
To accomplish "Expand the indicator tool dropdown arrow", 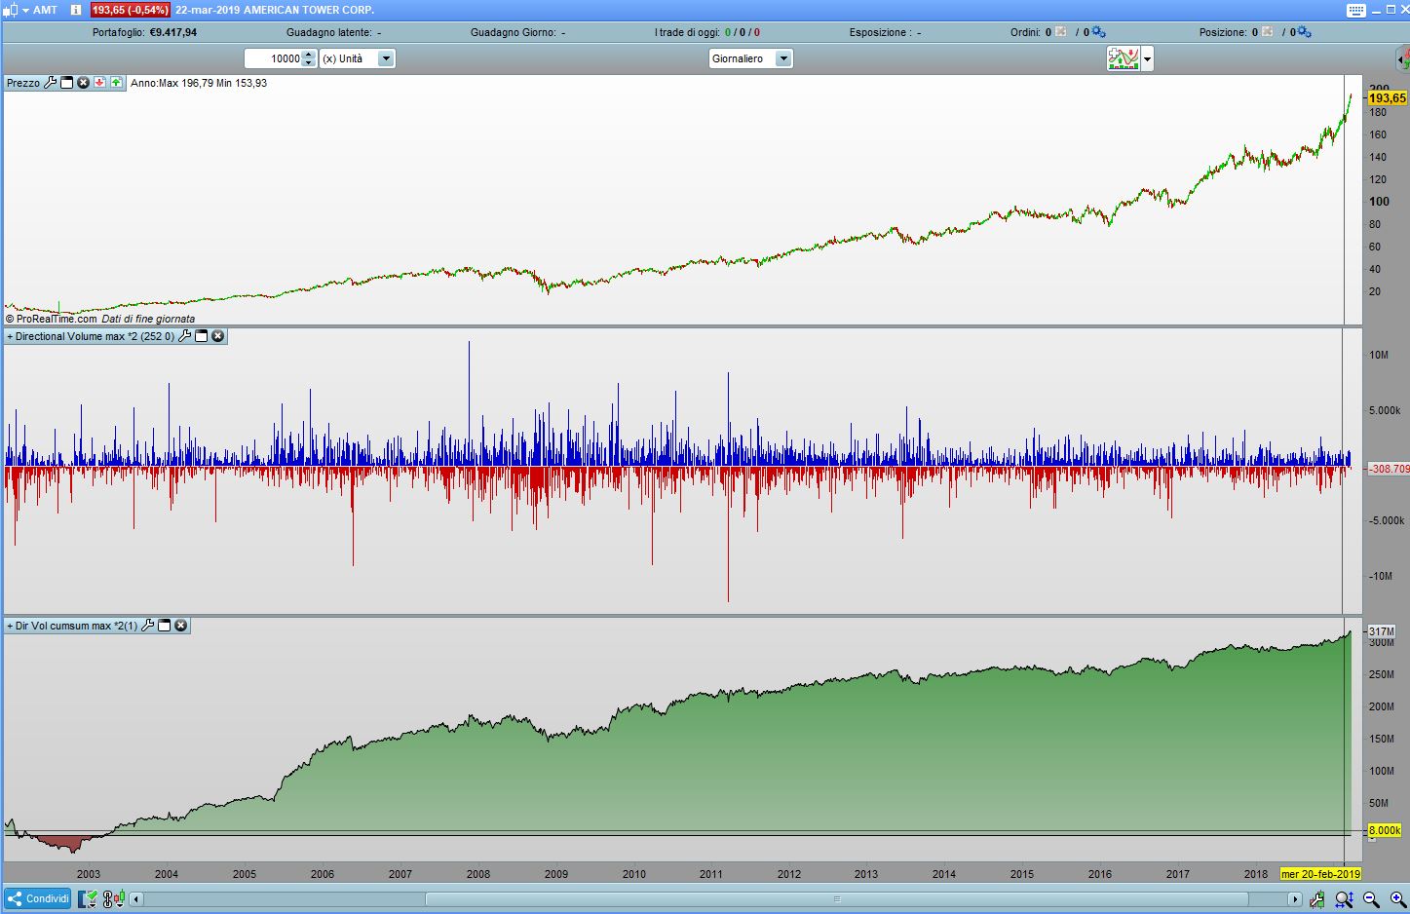I will [1148, 59].
